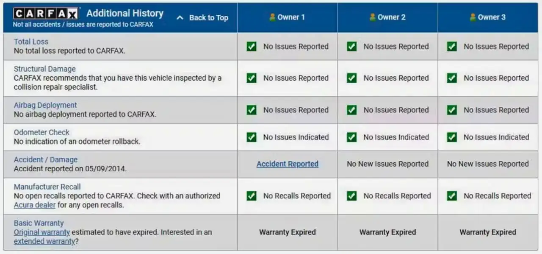Toggle the No Recalls Reported check for Owner 2
This screenshot has height=254, width=542.
click(351, 196)
